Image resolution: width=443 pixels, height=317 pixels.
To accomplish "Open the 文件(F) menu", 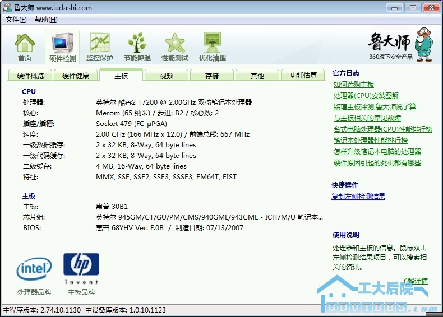I will click(x=16, y=20).
